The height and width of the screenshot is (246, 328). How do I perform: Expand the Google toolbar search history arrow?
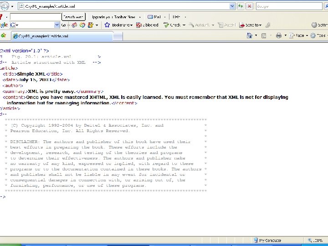pos(56,25)
